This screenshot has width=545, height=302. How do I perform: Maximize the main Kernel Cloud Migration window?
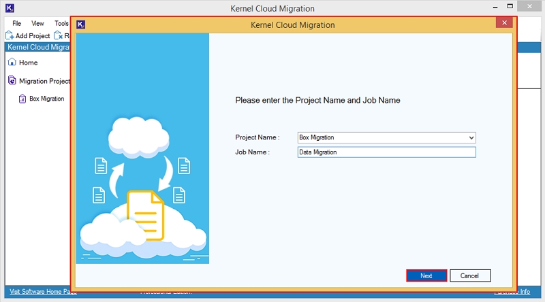510,6
